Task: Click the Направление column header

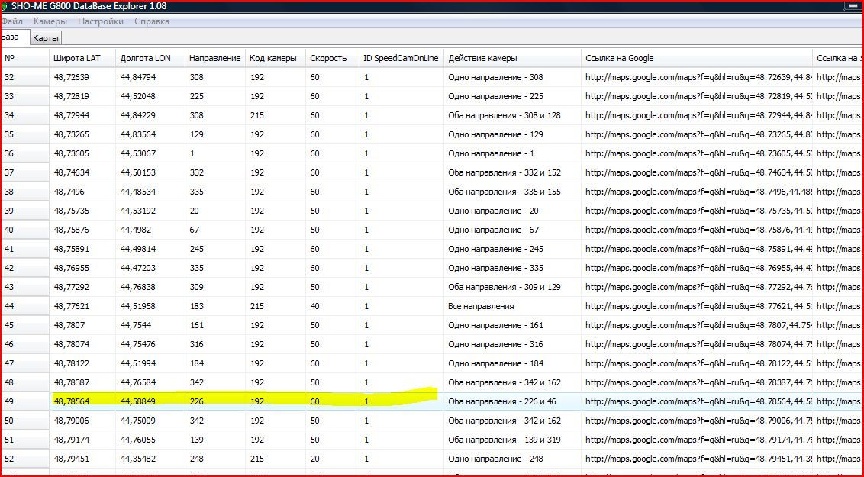Action: pyautogui.click(x=214, y=58)
